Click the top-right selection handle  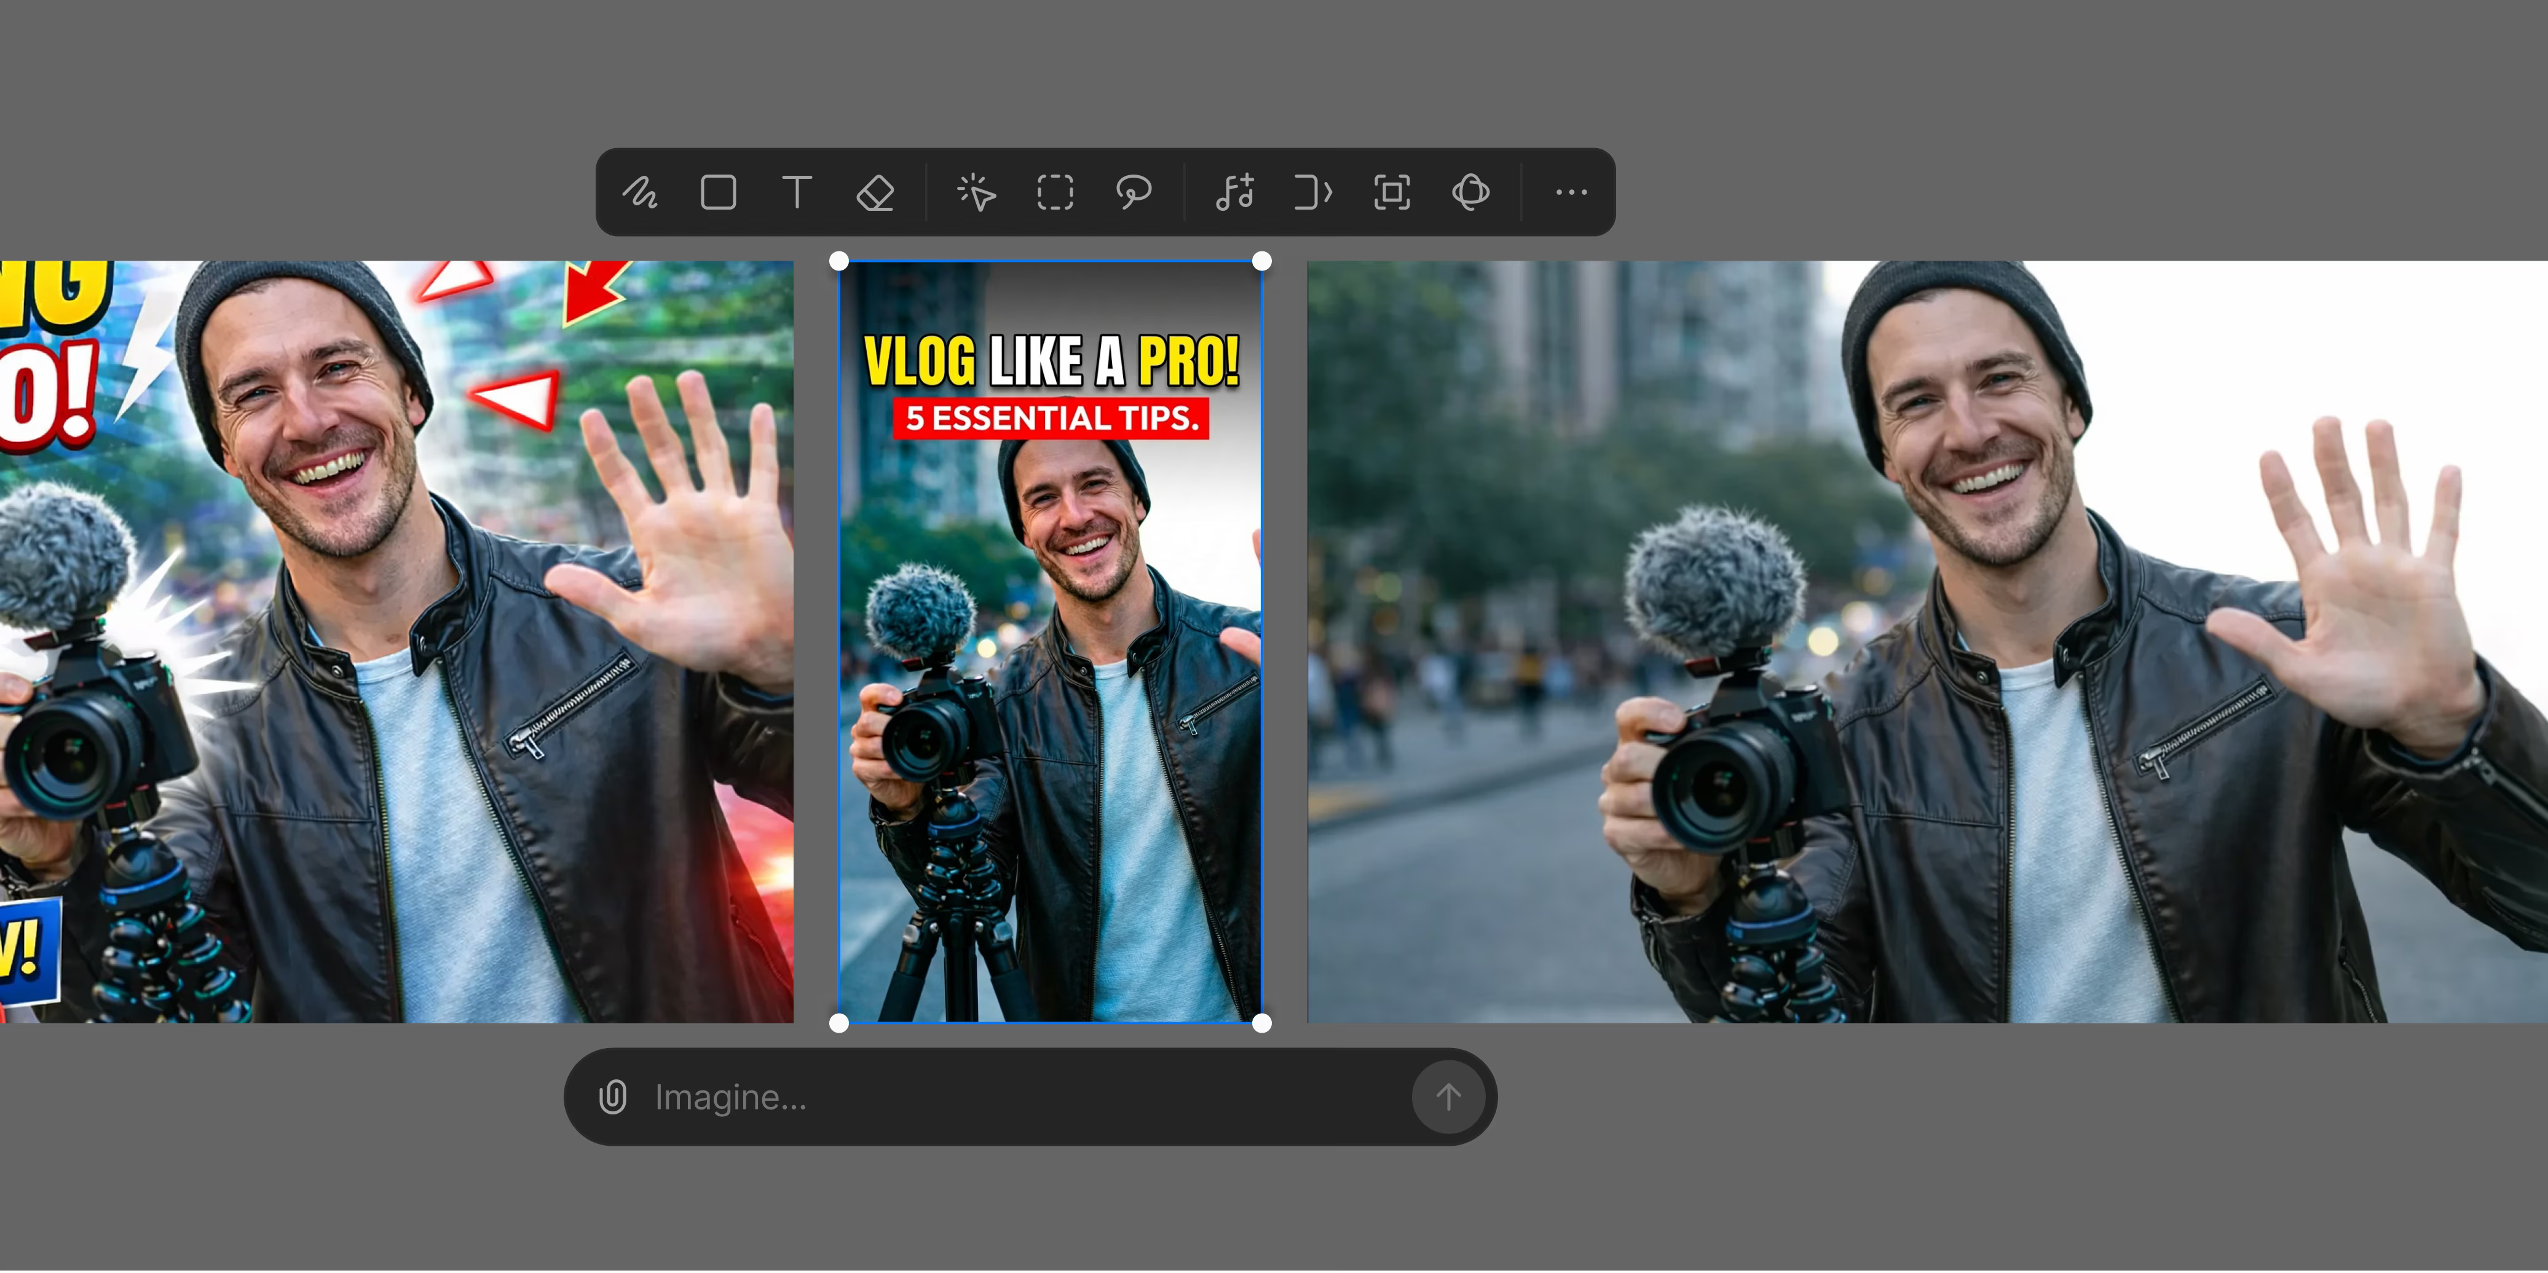click(1262, 261)
